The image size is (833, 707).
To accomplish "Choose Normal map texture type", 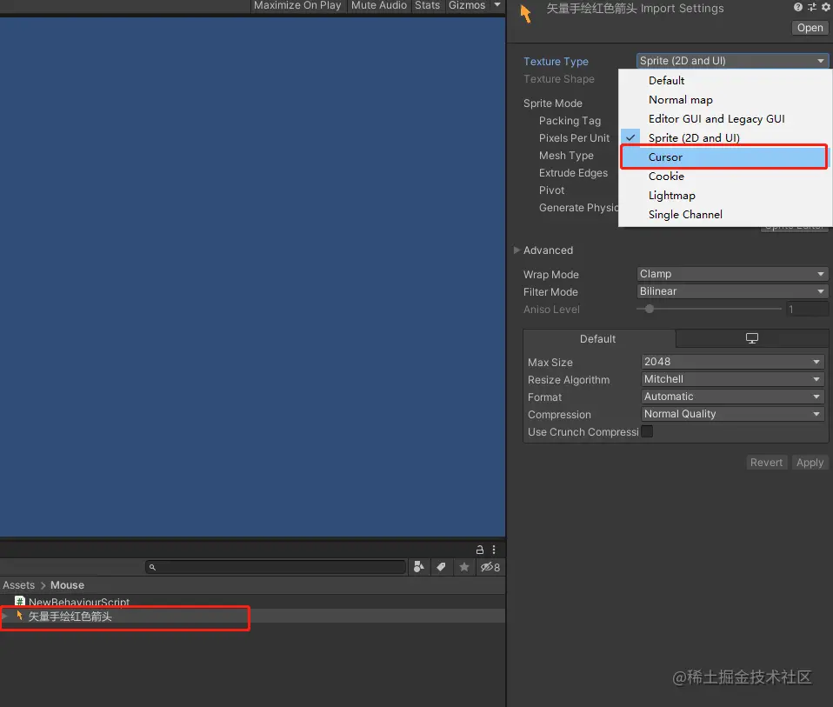I will [x=725, y=99].
